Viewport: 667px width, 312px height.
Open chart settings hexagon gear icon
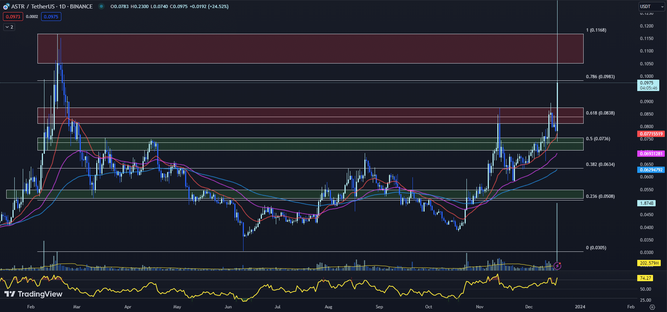coord(652,307)
